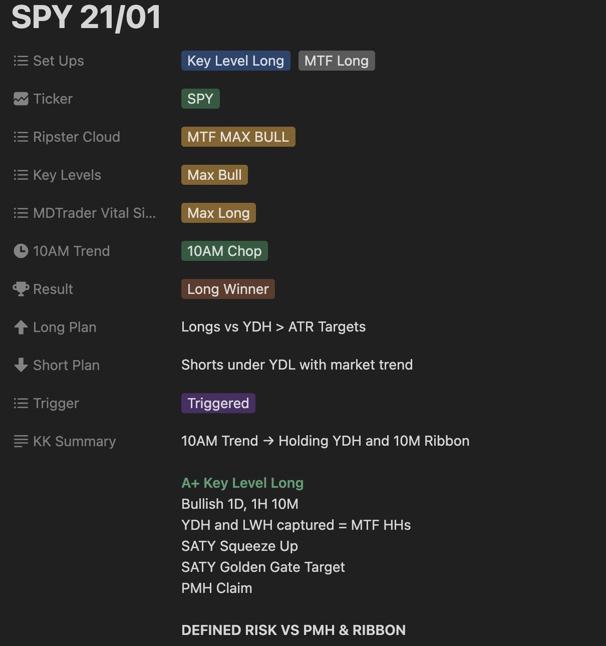Click the line Bullish 1D, 1H 10M

tap(239, 504)
